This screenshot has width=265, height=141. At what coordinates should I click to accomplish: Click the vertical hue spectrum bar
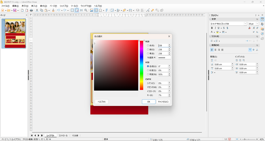tap(142, 65)
